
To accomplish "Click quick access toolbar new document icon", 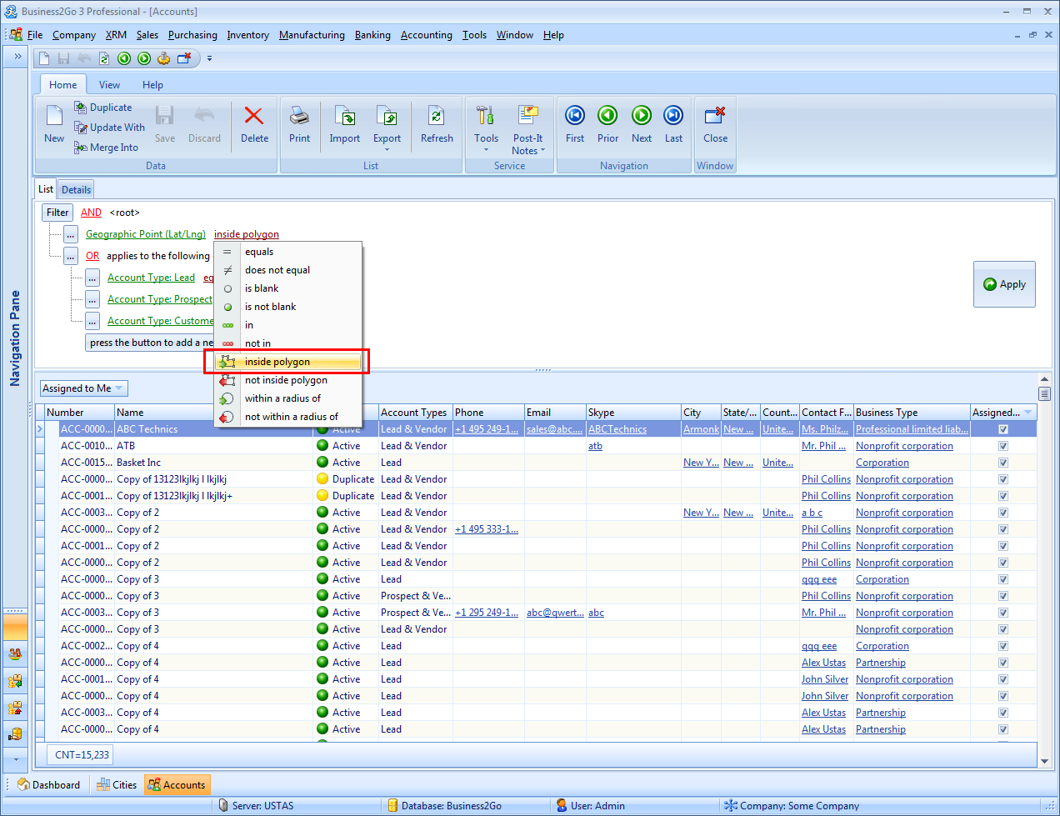I will tap(44, 58).
